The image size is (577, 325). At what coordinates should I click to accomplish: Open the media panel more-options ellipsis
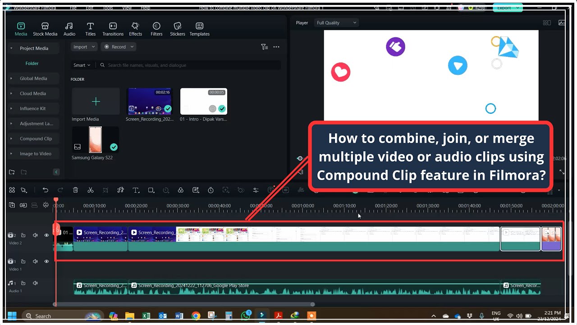pos(276,47)
